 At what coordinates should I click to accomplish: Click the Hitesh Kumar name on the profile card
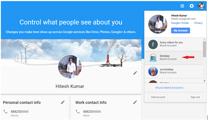[70, 86]
